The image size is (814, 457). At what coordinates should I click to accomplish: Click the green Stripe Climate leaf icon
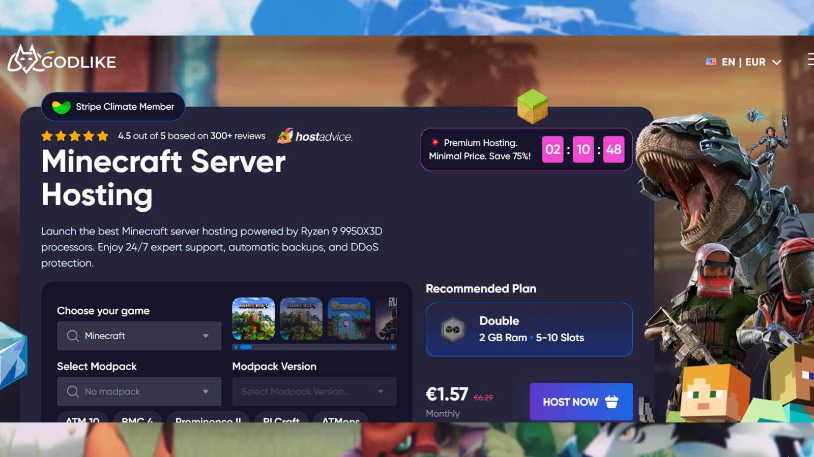[x=62, y=107]
